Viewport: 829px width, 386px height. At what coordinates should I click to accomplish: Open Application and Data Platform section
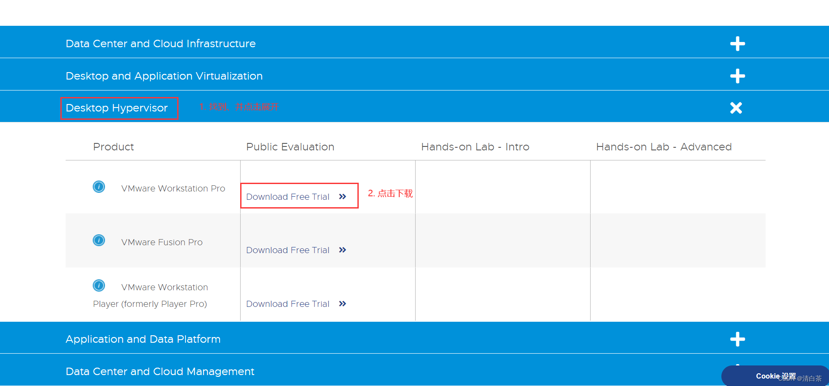pos(143,339)
